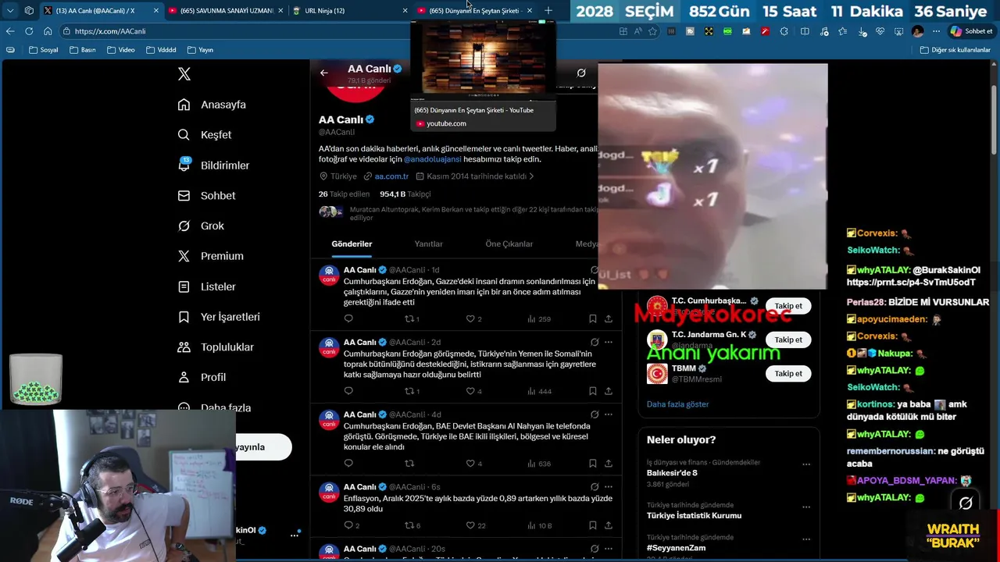The image size is (1000, 562).
Task: Open Yer İşaretleri bookmarks
Action: click(218, 317)
